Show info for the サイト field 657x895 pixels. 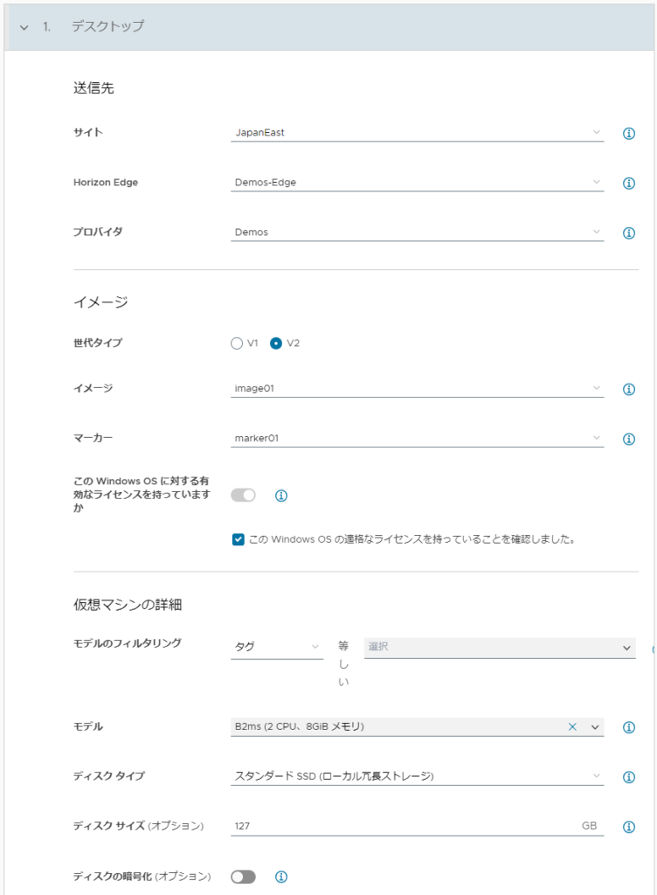(x=628, y=133)
